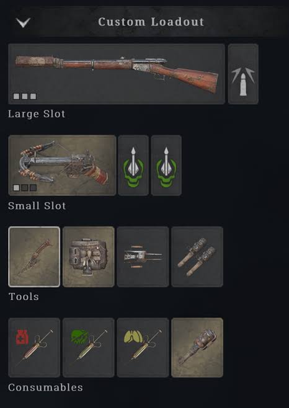Click the Consumables section label

[x=45, y=388]
